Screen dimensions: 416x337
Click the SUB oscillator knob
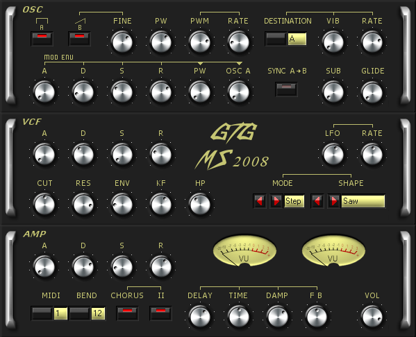(333, 92)
